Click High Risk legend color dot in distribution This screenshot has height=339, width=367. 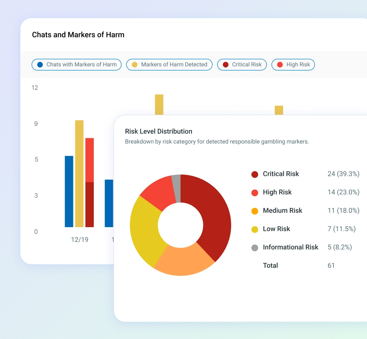coord(255,192)
